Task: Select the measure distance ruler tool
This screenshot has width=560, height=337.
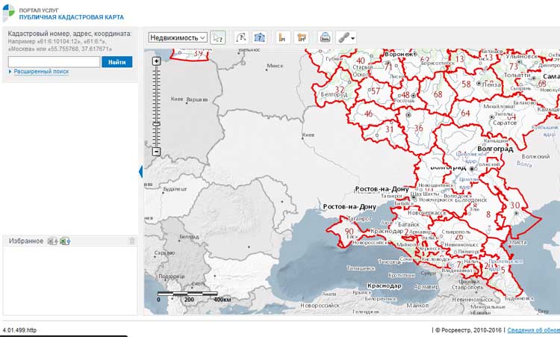Action: (282, 37)
